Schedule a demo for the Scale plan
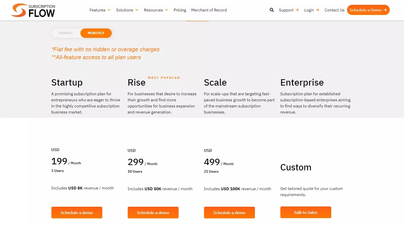 click(x=229, y=213)
